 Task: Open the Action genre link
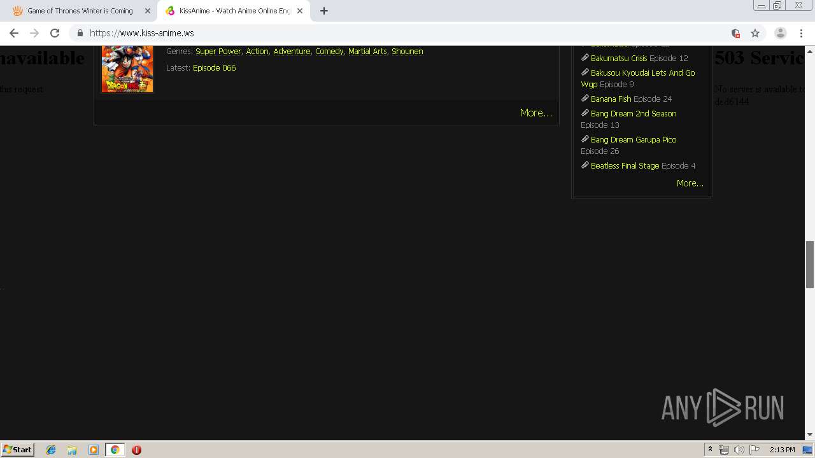pyautogui.click(x=257, y=52)
